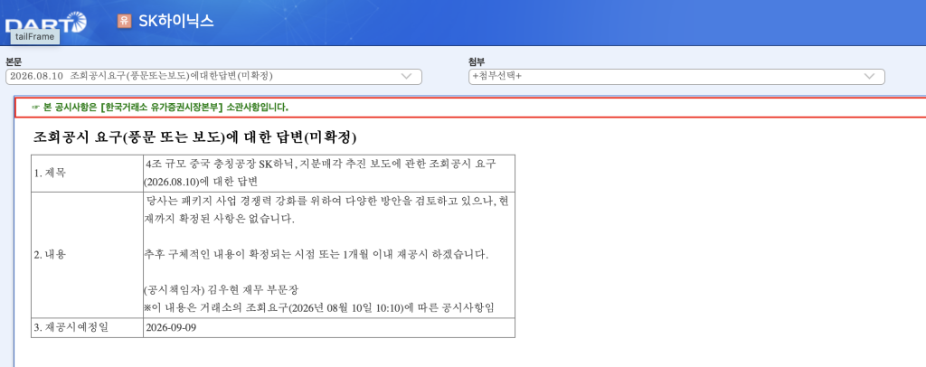This screenshot has width=926, height=367.
Task: Click the '3. 재공시예정일' table cell
Action: (87, 328)
